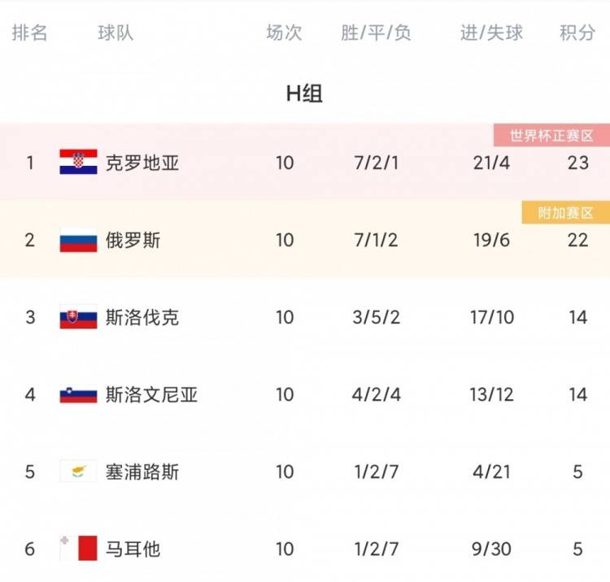Click the Russia flag icon
610x582 pixels.
coord(78,241)
